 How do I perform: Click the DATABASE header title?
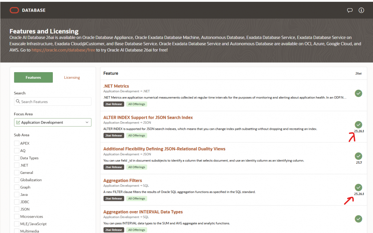click(x=34, y=10)
